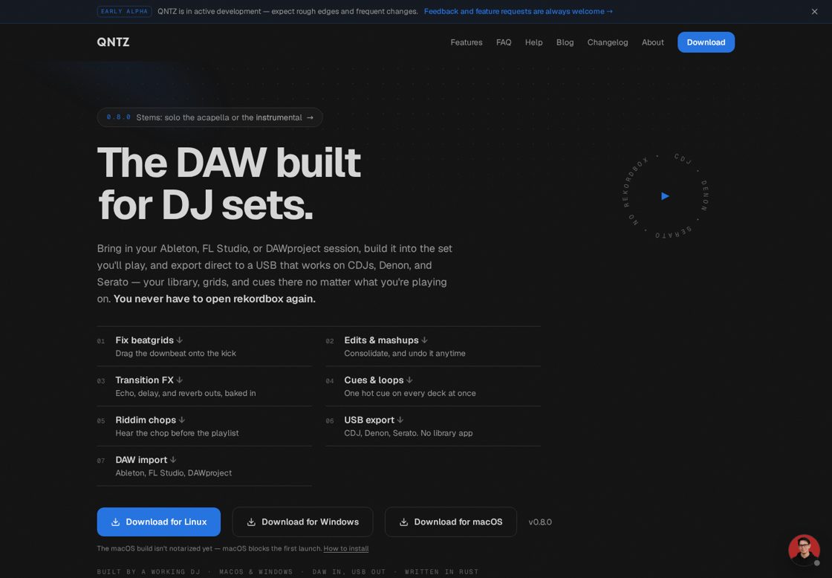Click 'Echo, delay, and reverb outs, baked in'
The width and height of the screenshot is (832, 578).
point(186,393)
